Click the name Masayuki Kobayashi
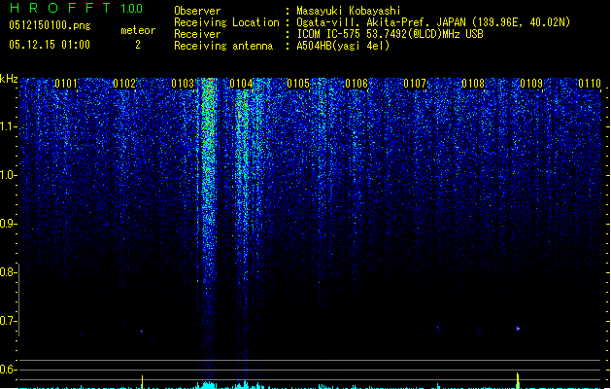Image resolution: width=611 pixels, height=389 pixels. 349,11
